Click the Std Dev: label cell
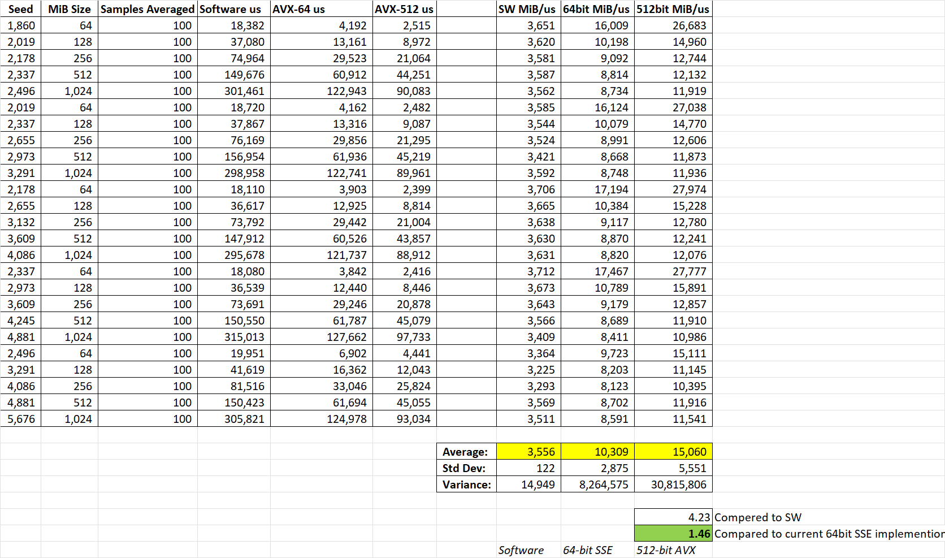The image size is (945, 558). (x=466, y=468)
